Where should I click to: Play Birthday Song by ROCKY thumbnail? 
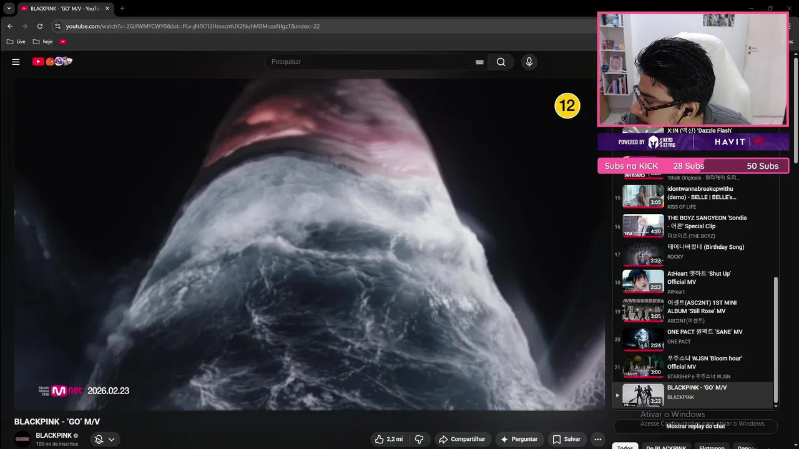643,254
